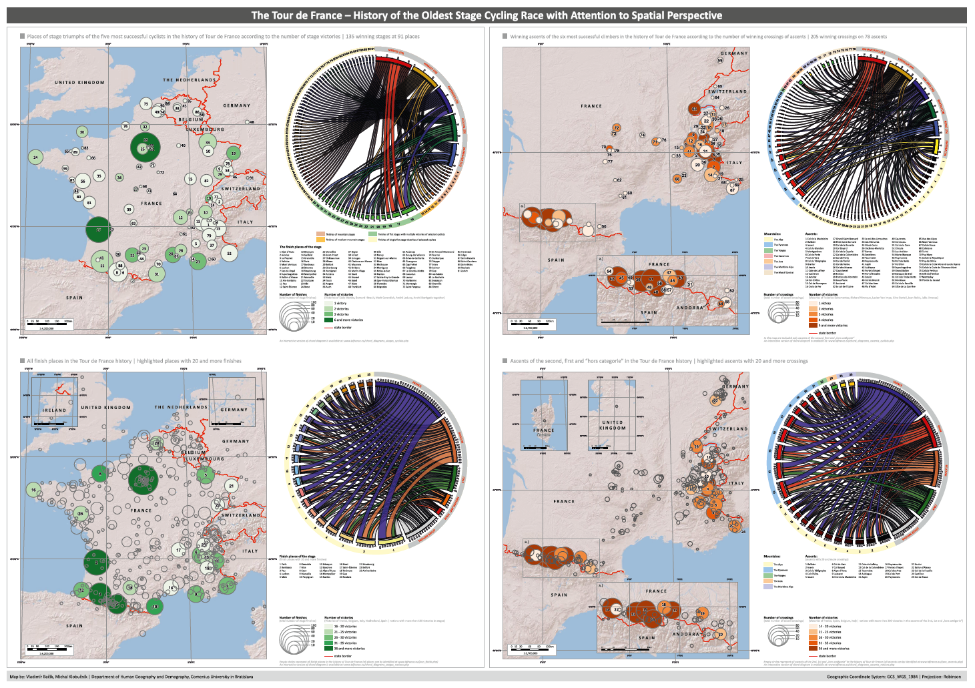Click footer 'Projection: Robinson' coordinate system text
Viewport: 975px width, 688px height.
(894, 677)
